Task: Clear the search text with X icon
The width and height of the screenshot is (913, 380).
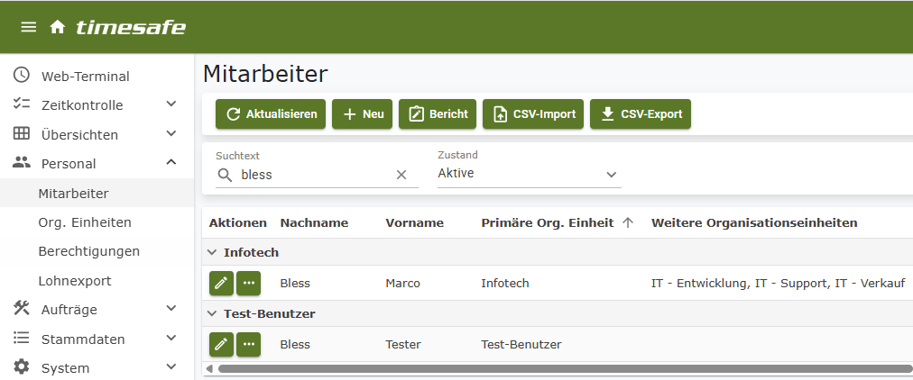Action: pos(401,175)
